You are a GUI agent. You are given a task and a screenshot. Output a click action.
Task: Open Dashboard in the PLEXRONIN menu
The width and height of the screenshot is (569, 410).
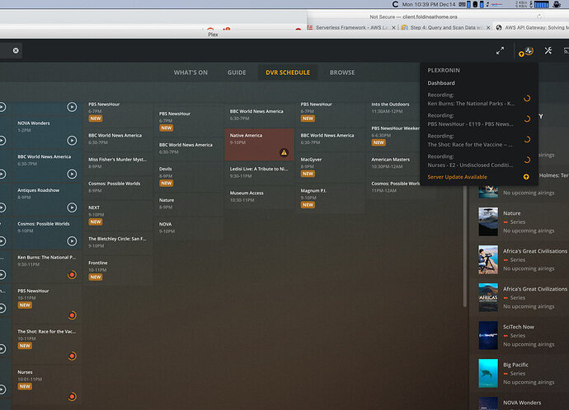tap(441, 83)
